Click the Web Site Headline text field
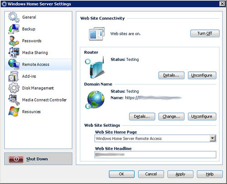 (x=155, y=154)
